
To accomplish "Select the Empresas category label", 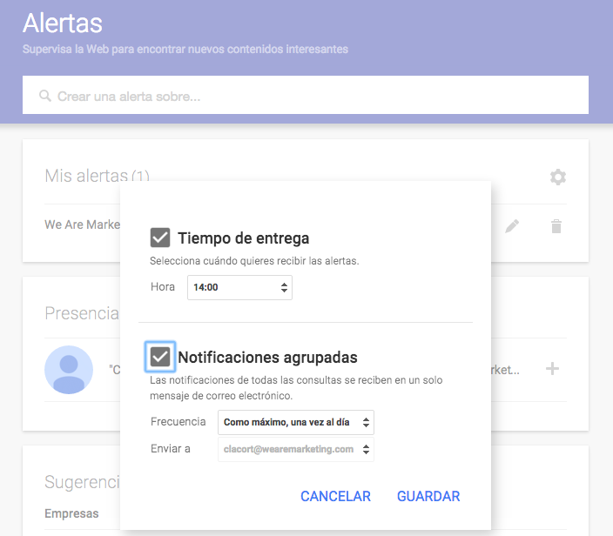I will pyautogui.click(x=71, y=513).
